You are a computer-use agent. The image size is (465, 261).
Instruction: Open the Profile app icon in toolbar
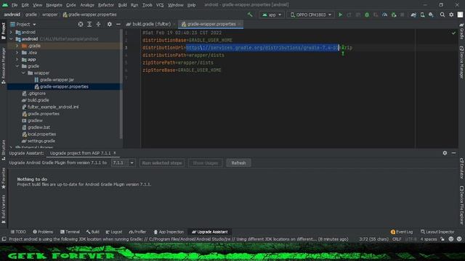(384, 14)
